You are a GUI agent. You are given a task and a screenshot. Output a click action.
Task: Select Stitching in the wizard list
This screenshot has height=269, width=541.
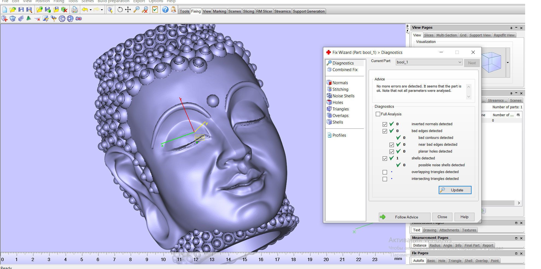[x=340, y=89]
